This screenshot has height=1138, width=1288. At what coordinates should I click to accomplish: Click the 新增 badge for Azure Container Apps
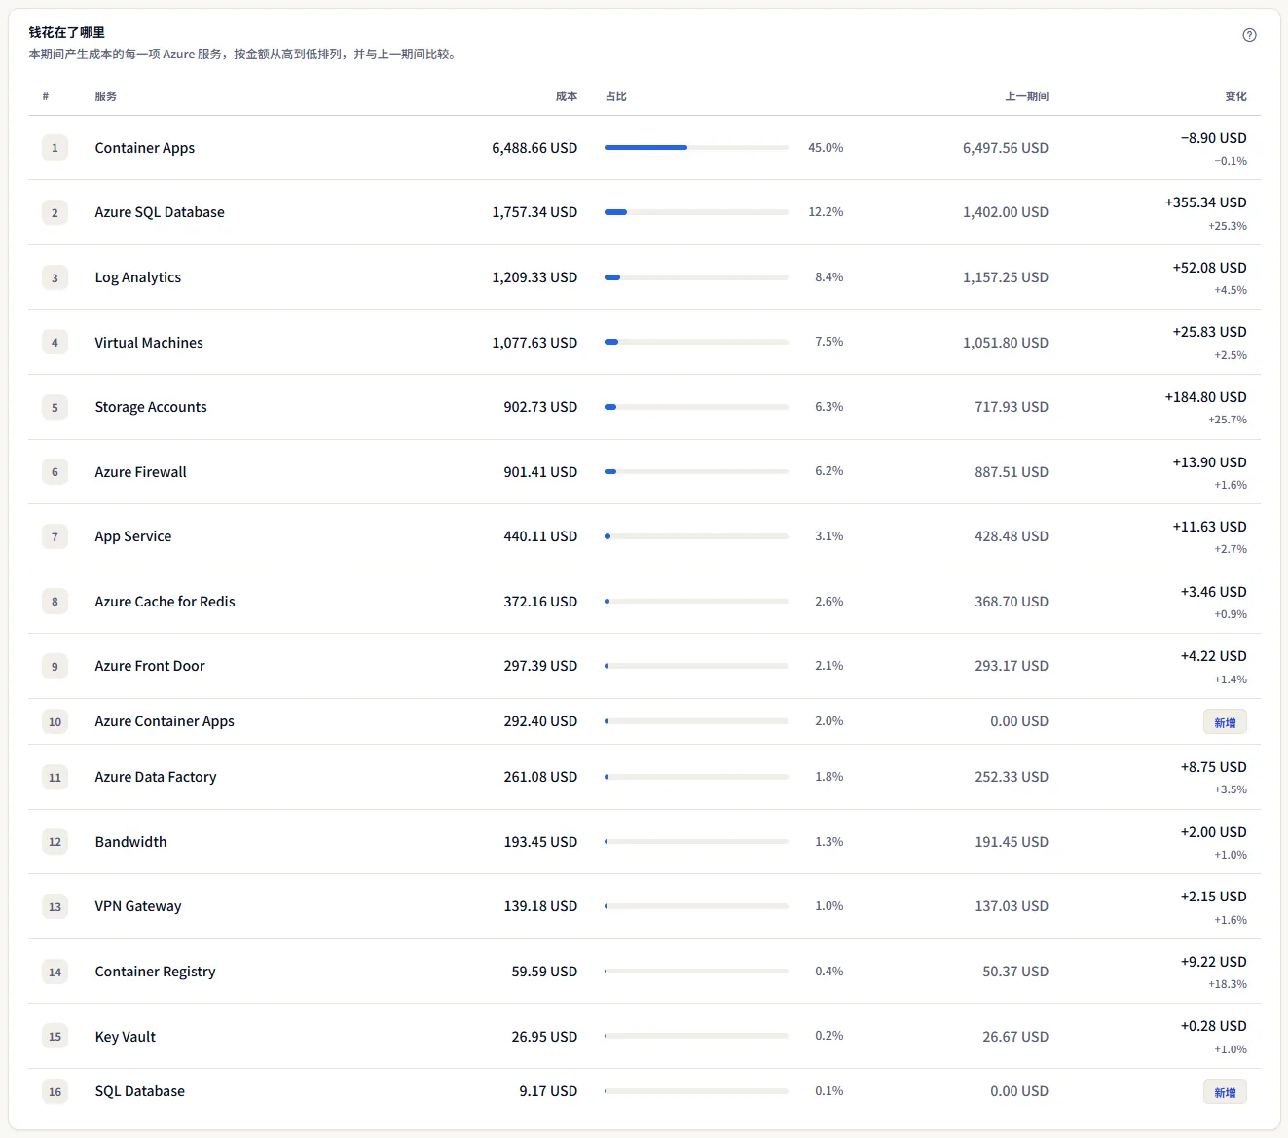1225,722
